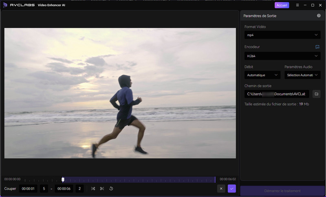Edit the start frame field showing 5
This screenshot has height=197, width=326.
tap(44, 189)
